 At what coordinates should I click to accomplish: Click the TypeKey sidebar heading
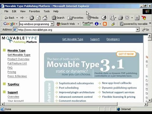(13, 84)
